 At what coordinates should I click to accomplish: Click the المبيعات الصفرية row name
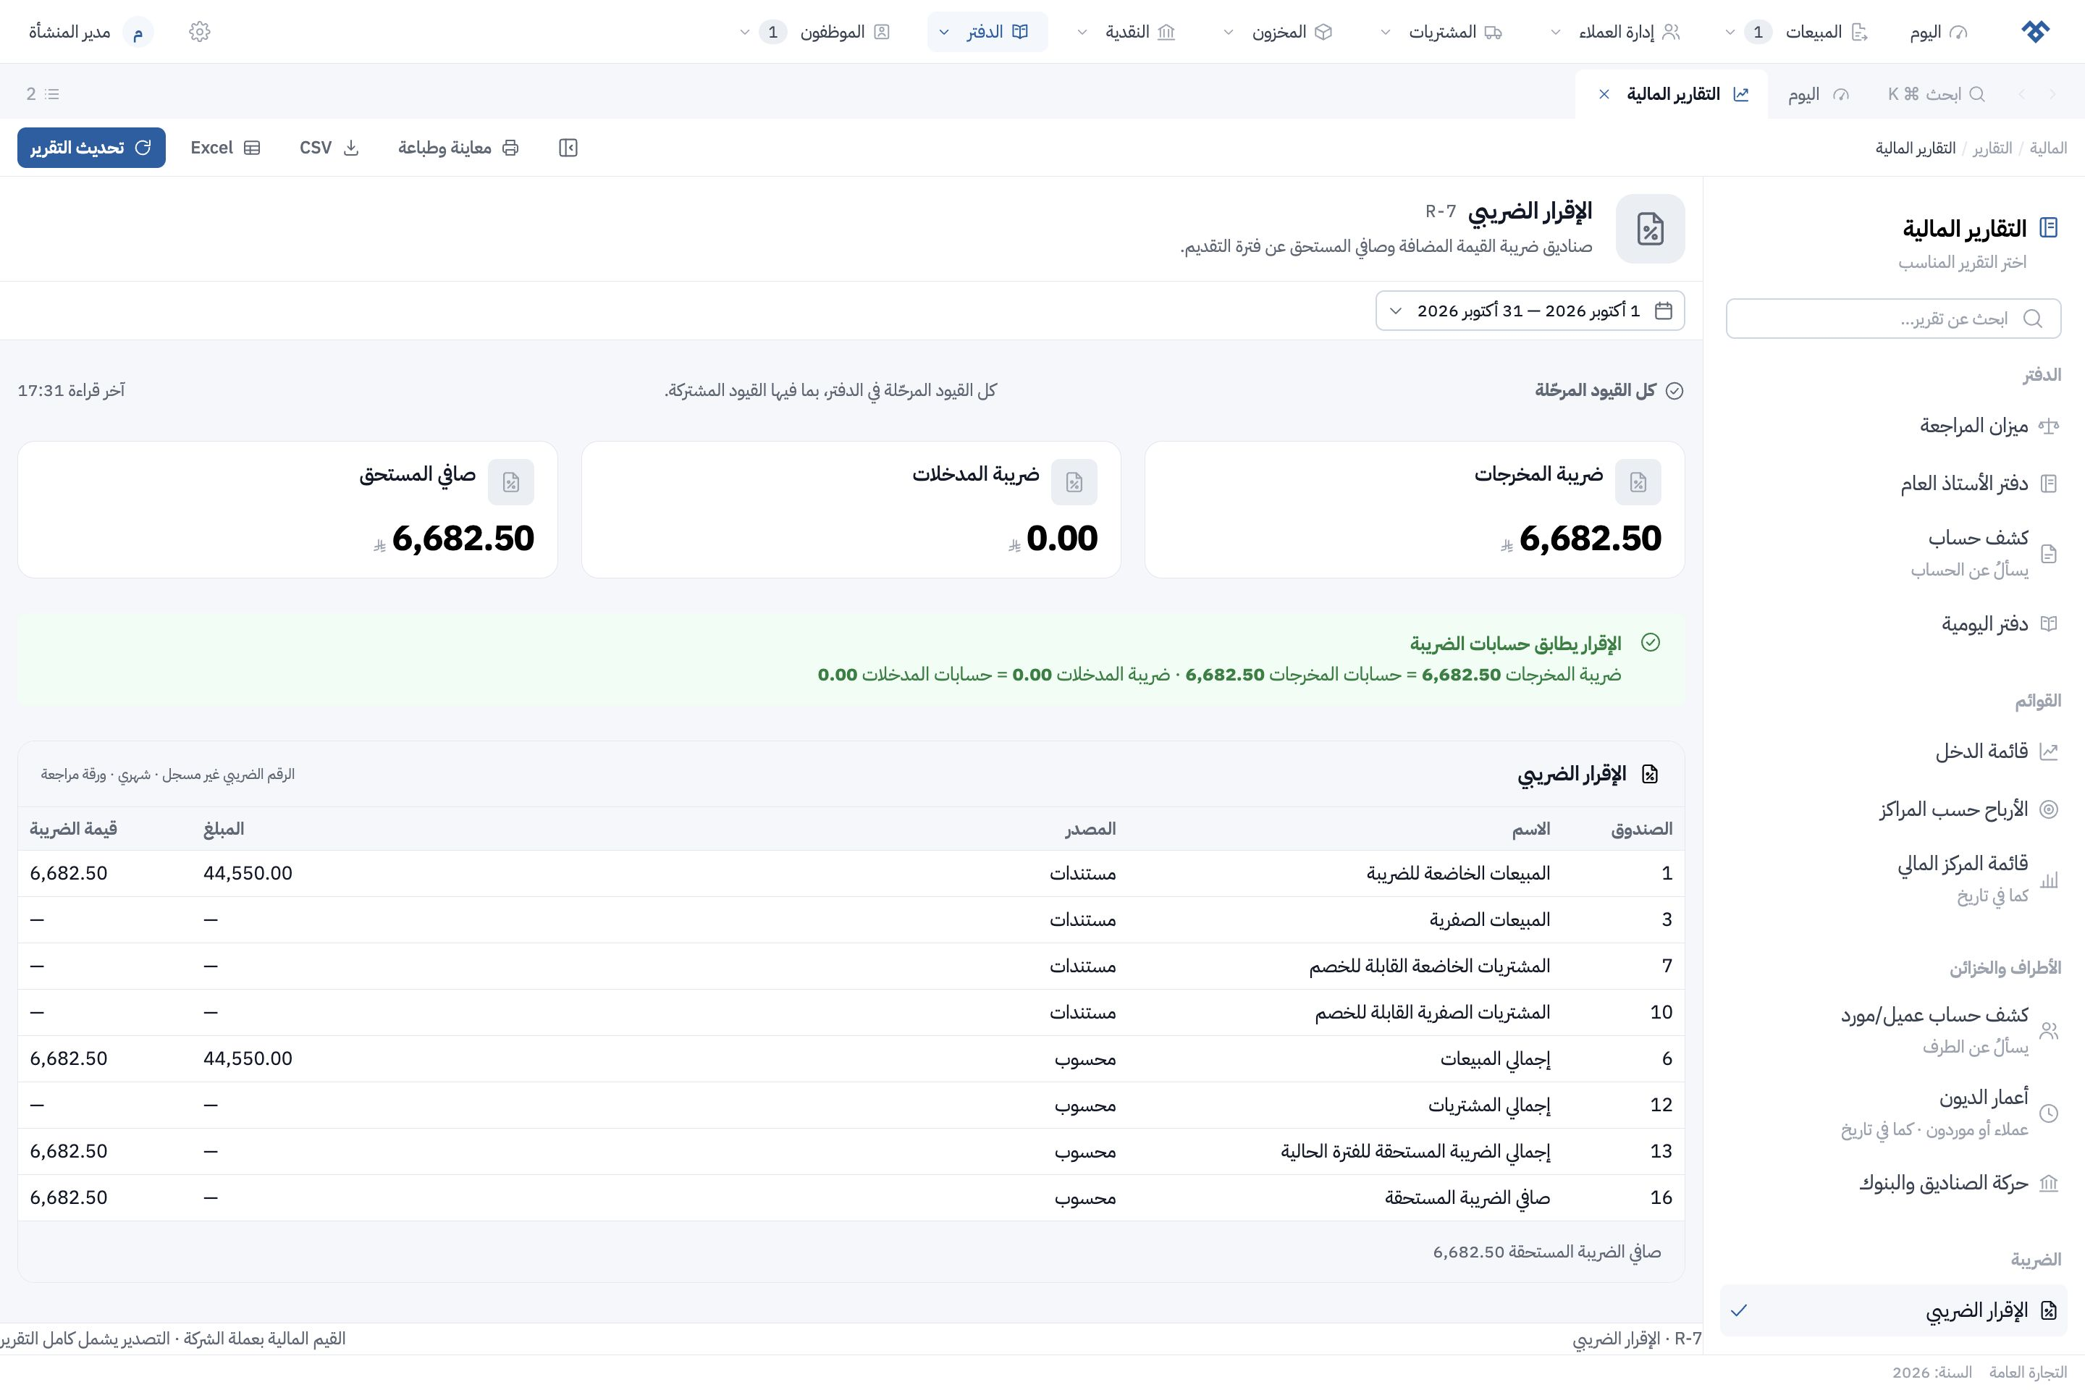click(1489, 919)
